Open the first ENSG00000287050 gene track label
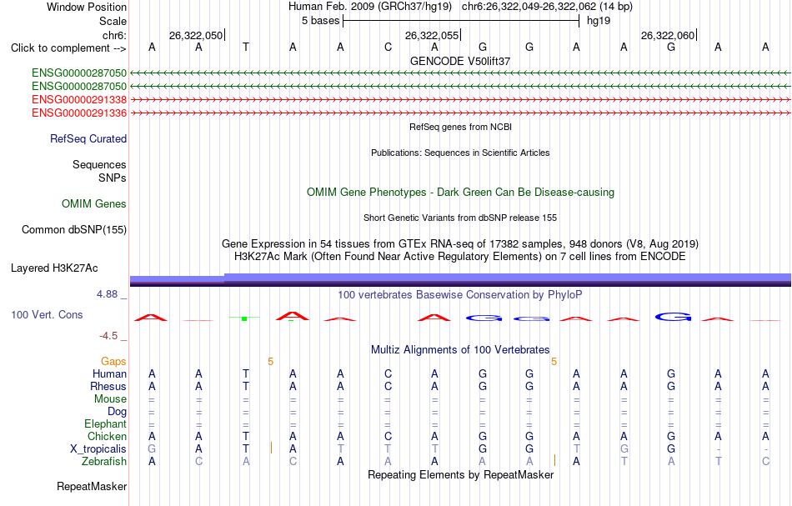 79,73
